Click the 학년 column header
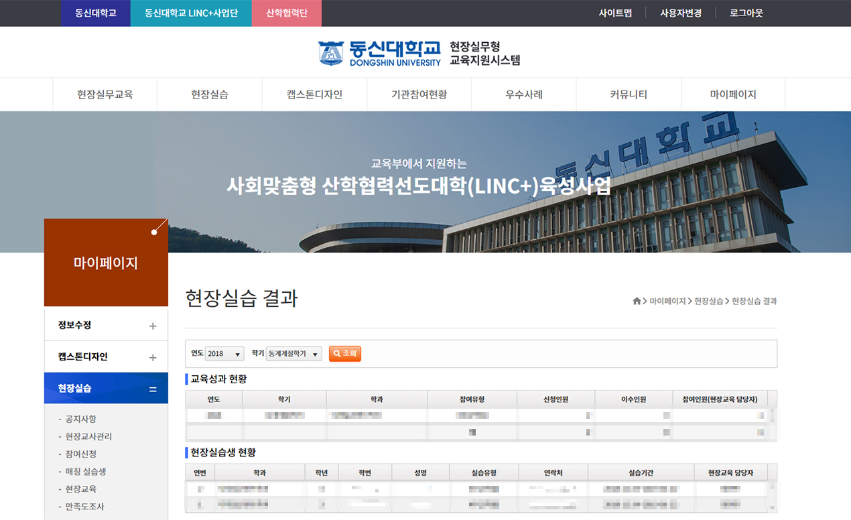This screenshot has height=520, width=851. coord(322,472)
